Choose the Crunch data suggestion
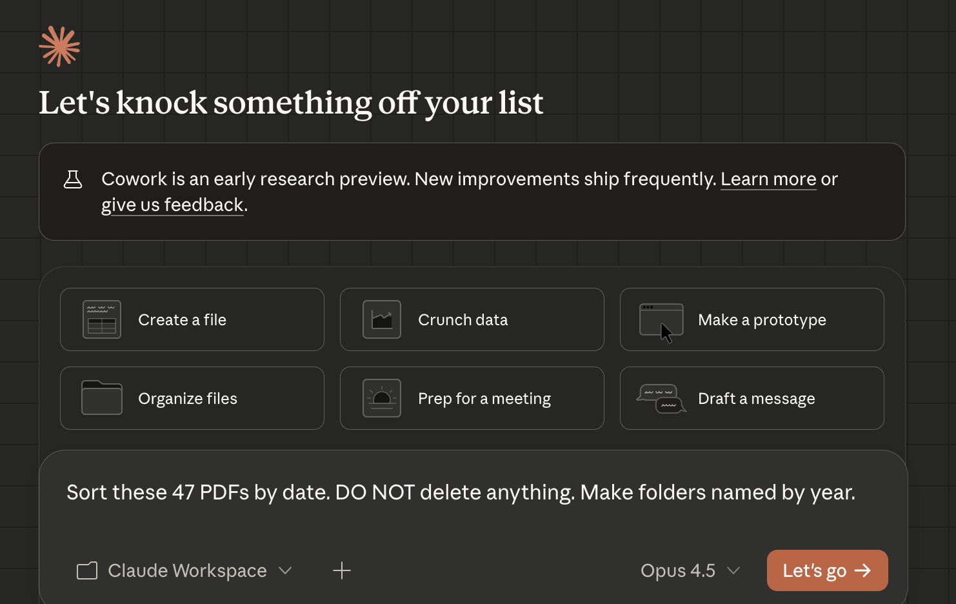This screenshot has width=956, height=604. (x=472, y=319)
